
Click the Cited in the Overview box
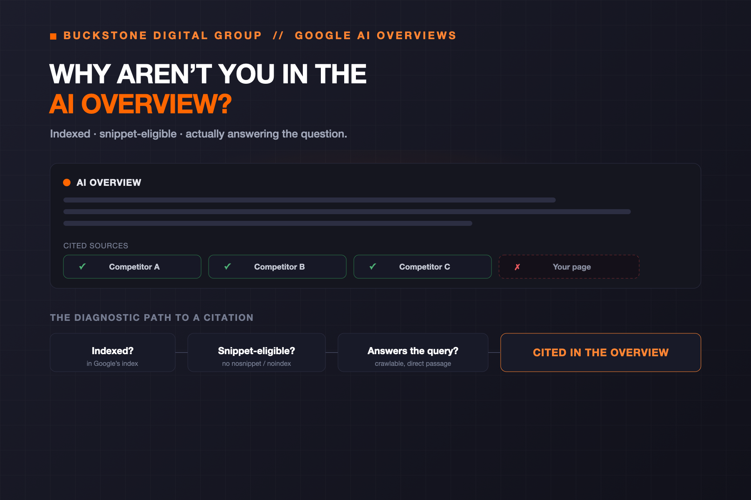(601, 352)
